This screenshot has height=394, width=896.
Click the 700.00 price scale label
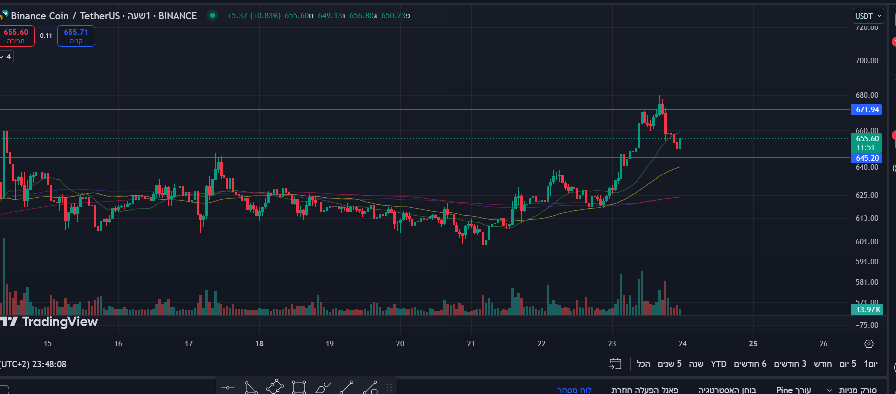click(867, 60)
